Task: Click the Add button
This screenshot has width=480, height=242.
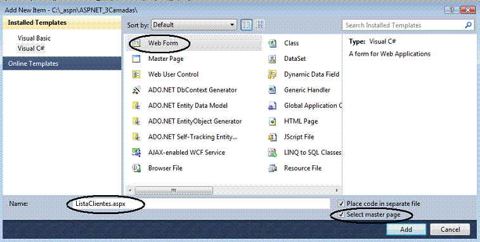Action: (x=406, y=229)
